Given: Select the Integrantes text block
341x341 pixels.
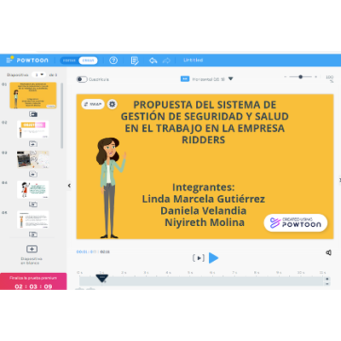Looking at the screenshot, I should [204, 205].
